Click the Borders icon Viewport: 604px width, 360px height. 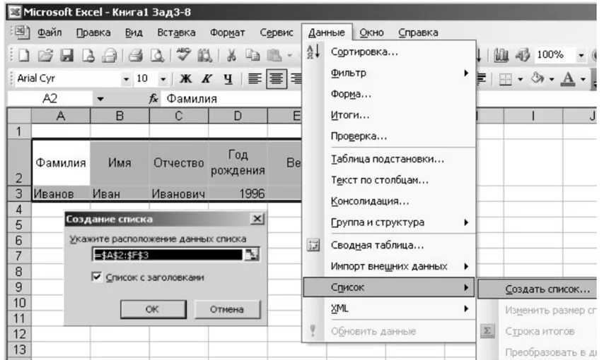(x=505, y=79)
